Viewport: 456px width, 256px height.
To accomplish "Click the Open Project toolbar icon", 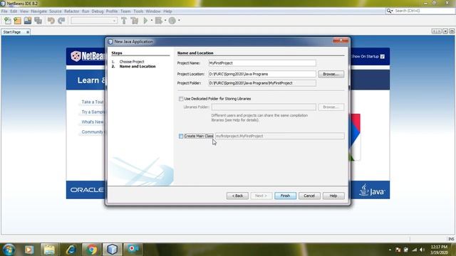I will 28,21.
